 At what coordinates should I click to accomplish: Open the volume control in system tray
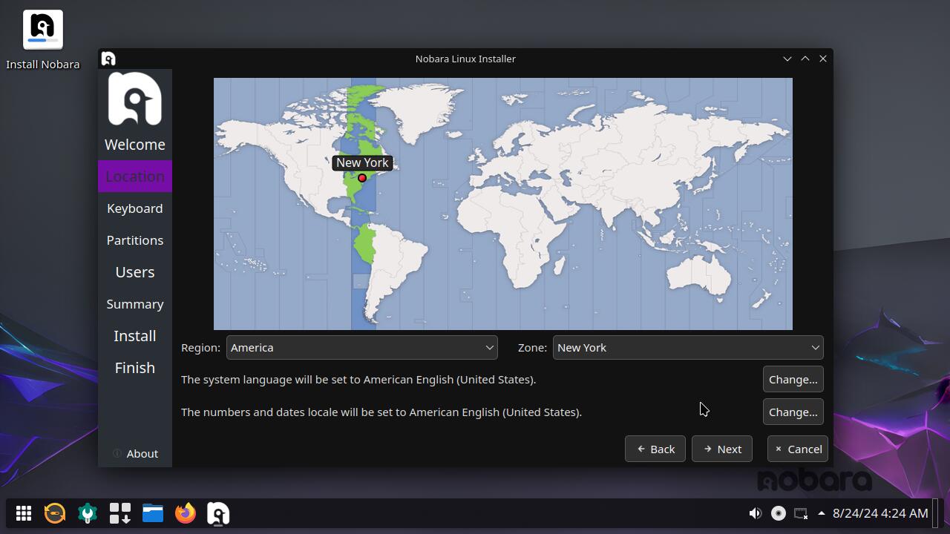coord(756,513)
